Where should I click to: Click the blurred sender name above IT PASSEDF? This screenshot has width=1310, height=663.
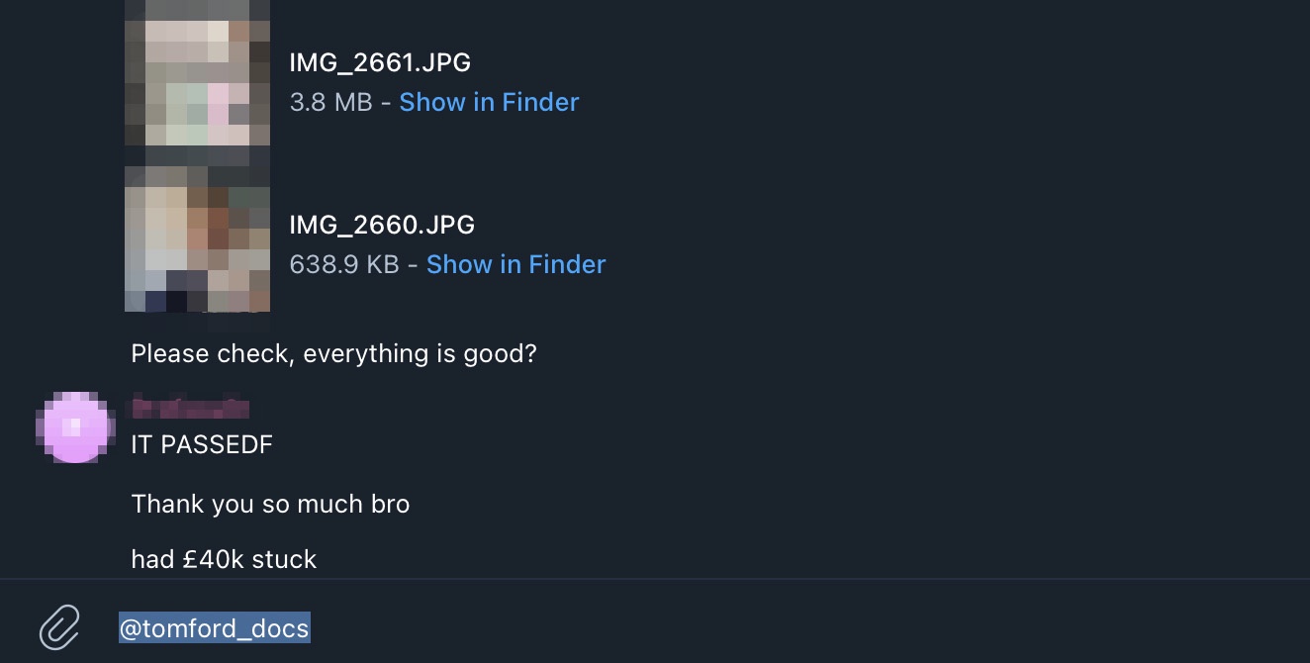click(x=190, y=406)
